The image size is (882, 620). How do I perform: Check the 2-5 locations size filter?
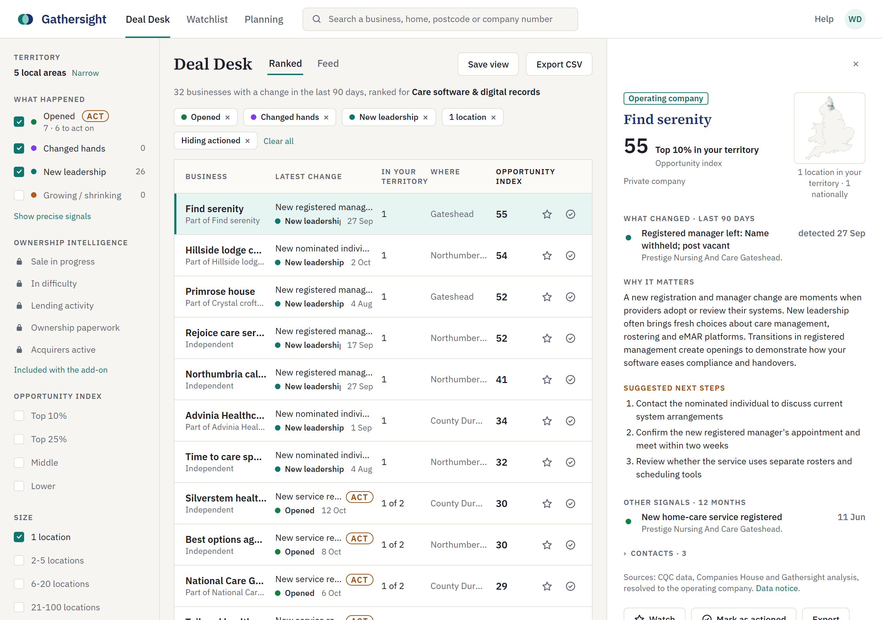point(19,560)
